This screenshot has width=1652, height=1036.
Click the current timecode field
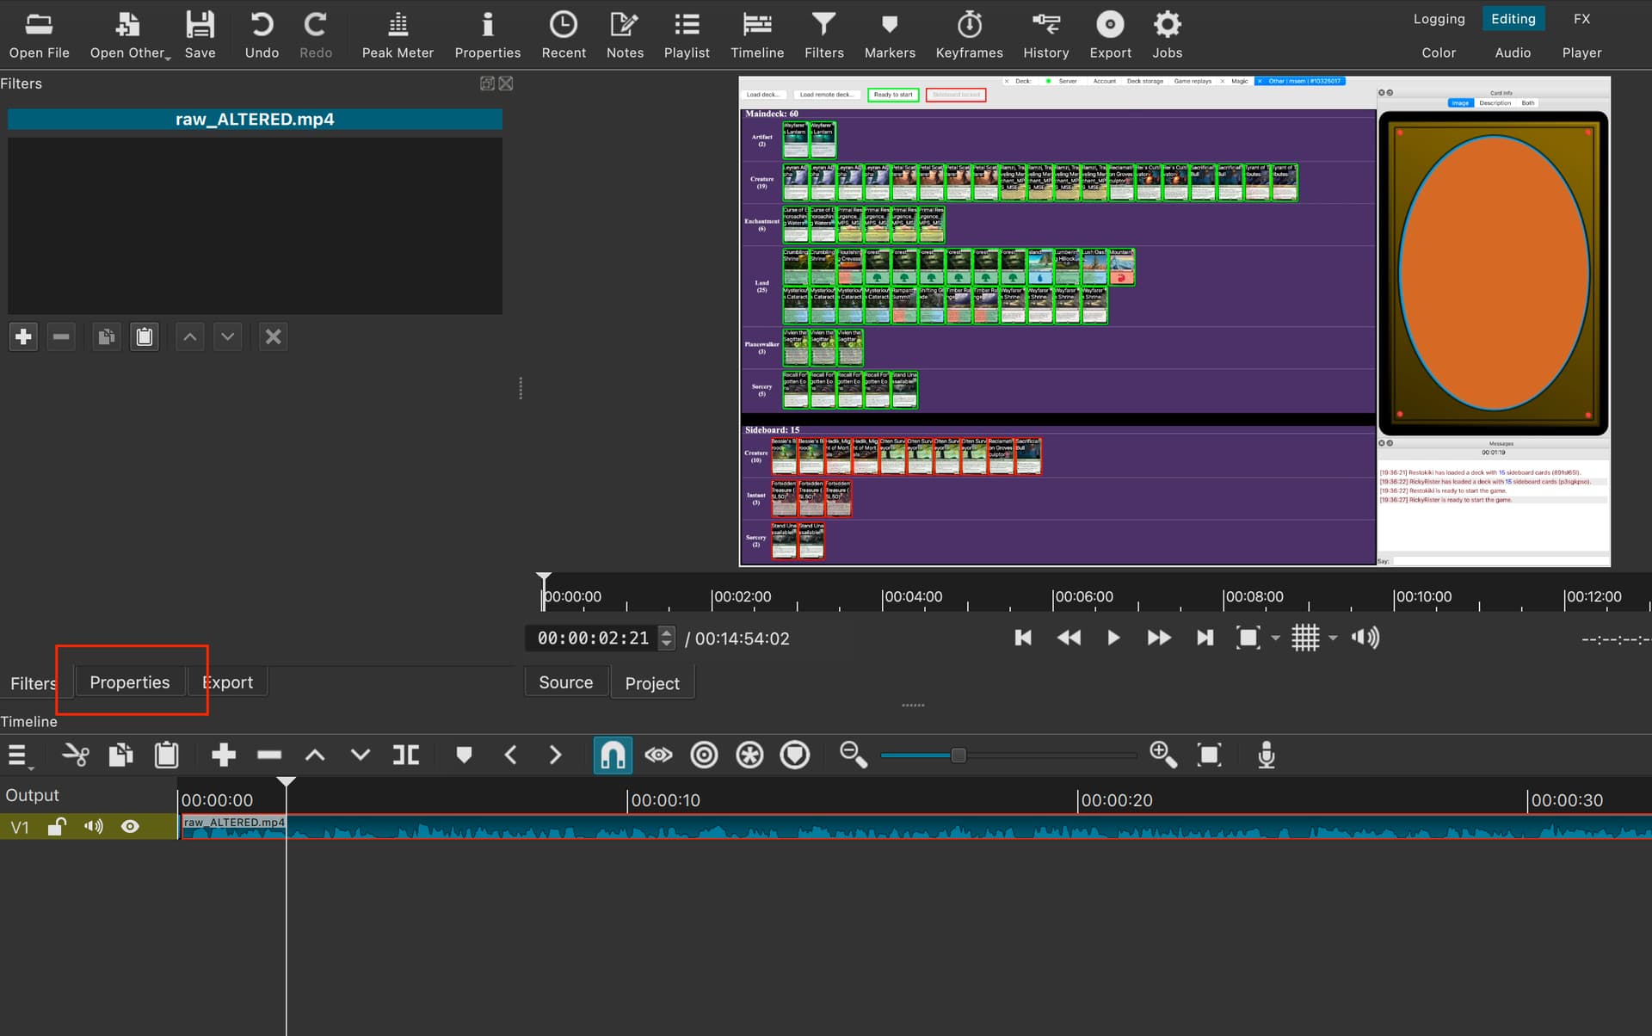[592, 638]
